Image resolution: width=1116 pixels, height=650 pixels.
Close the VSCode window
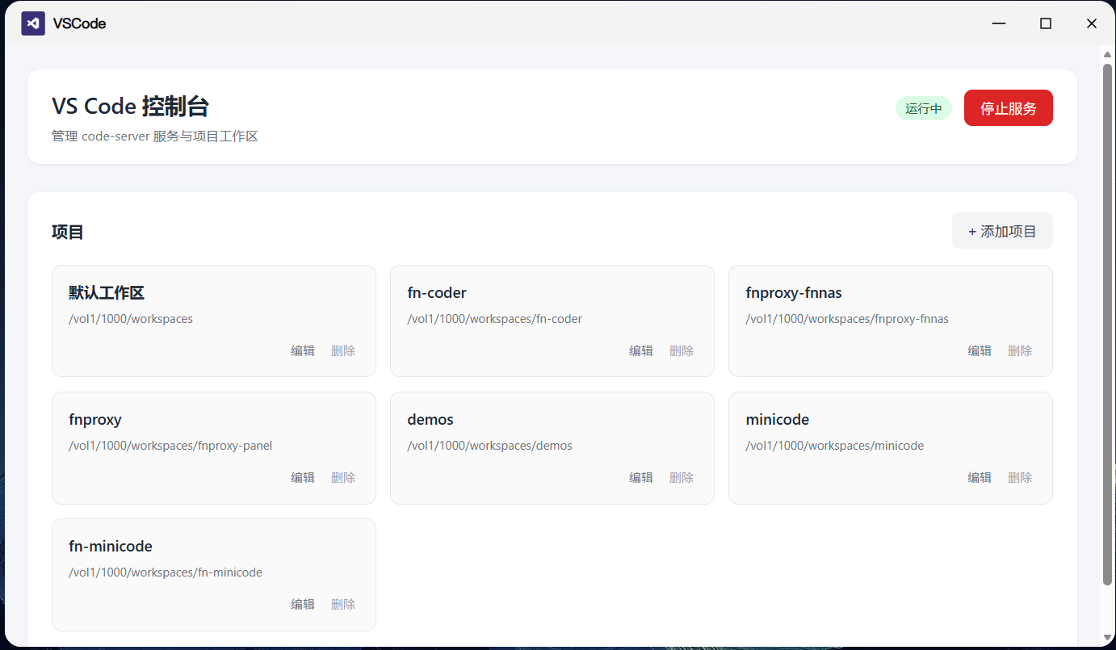tap(1092, 23)
